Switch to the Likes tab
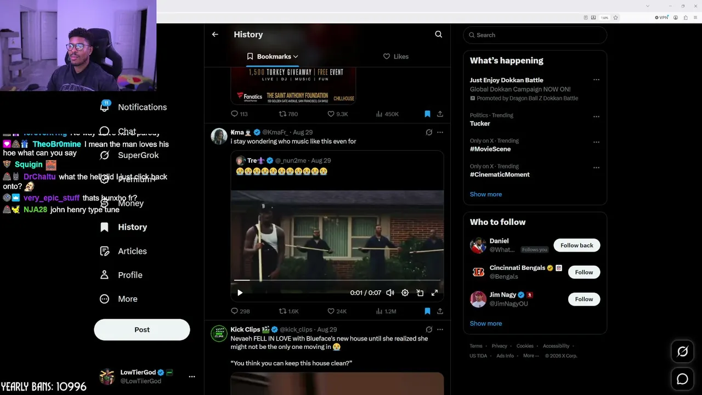702x395 pixels. pos(395,57)
